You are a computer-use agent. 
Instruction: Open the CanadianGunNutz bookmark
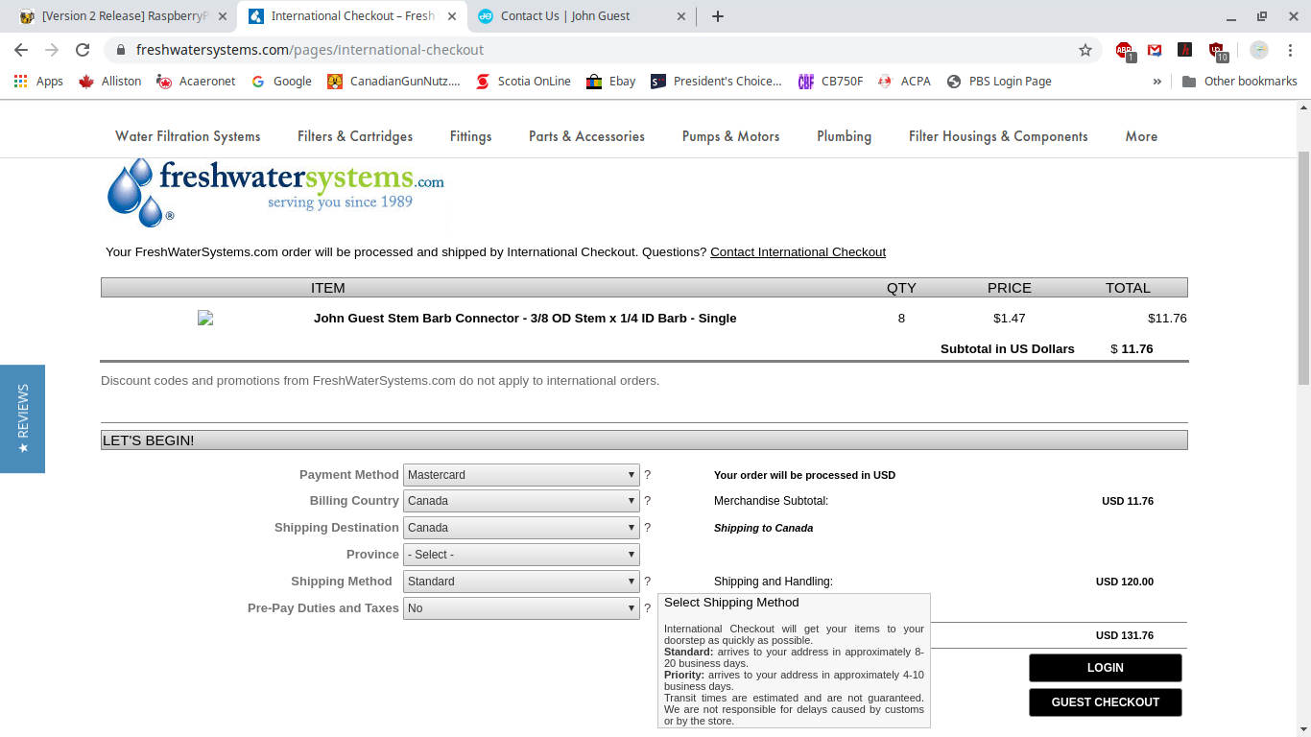(x=393, y=82)
